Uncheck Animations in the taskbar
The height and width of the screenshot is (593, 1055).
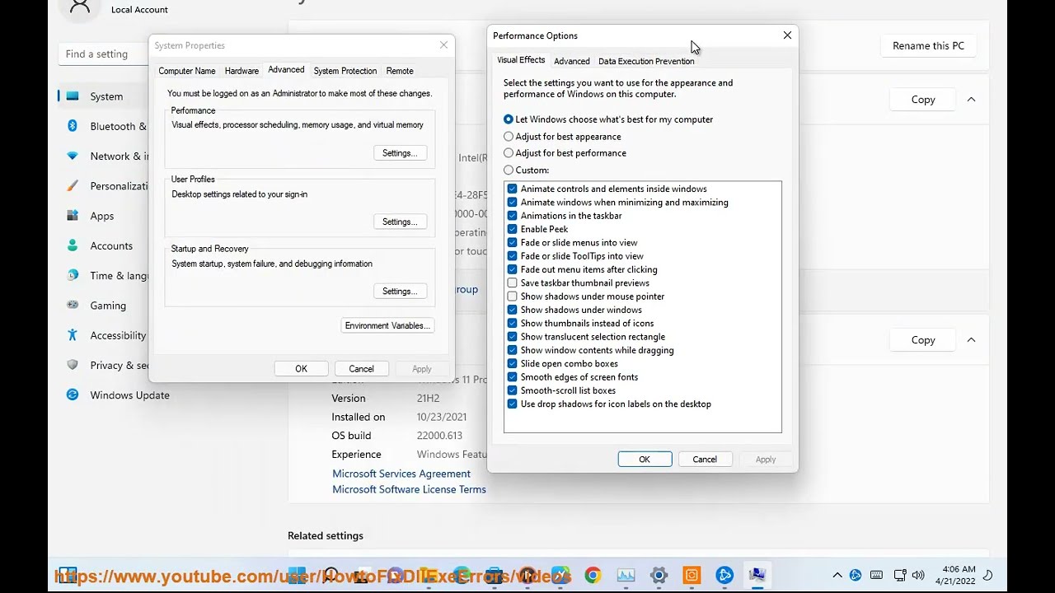[x=512, y=216]
